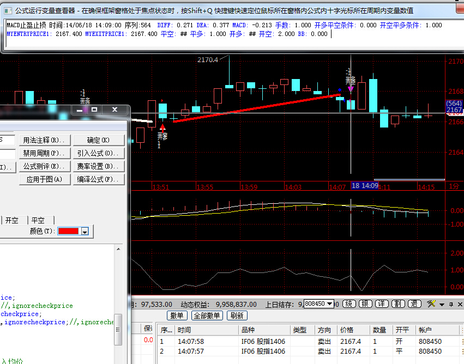The width and height of the screenshot is (464, 364).
Task: Click the 详 round button in the account bar
Action: pyautogui.click(x=382, y=304)
